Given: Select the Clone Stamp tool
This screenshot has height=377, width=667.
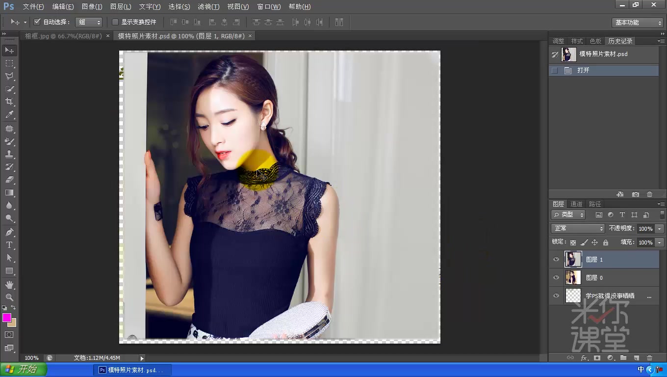Looking at the screenshot, I should click(9, 154).
